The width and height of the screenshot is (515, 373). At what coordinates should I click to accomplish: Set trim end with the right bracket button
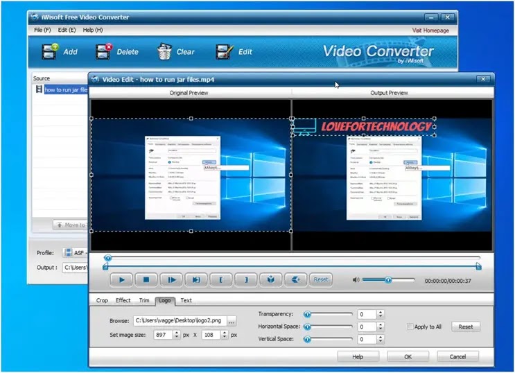[x=246, y=279]
